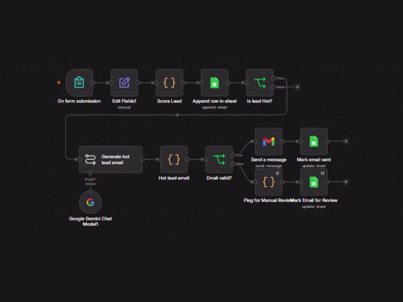Open the Google Gemini Chat Model1 node

tap(90, 203)
